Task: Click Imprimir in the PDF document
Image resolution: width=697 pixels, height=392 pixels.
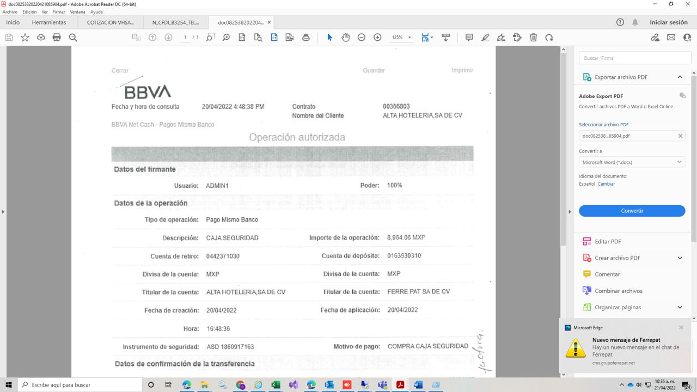Action: pos(462,70)
